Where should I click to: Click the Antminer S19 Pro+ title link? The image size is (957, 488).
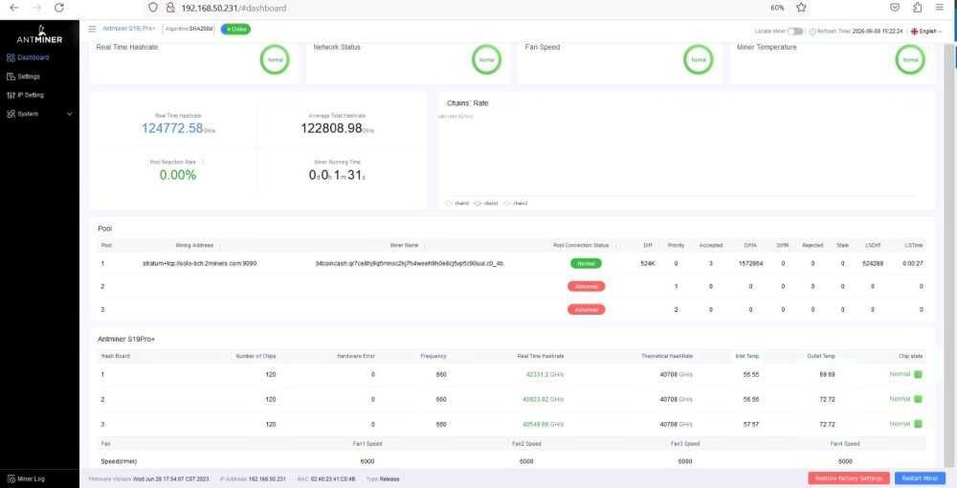129,29
